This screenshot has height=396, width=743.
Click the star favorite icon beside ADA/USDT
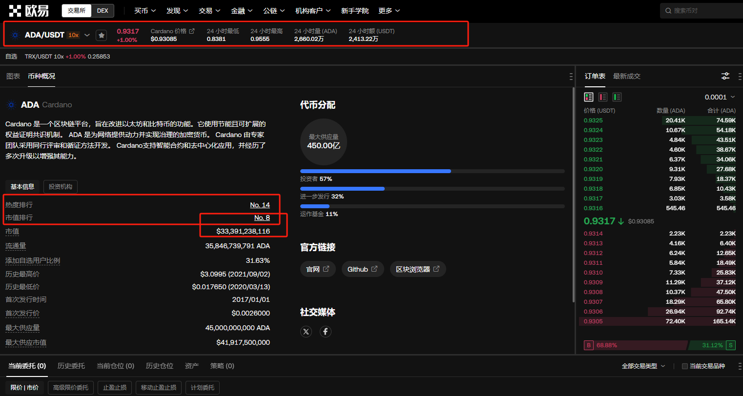coord(101,35)
